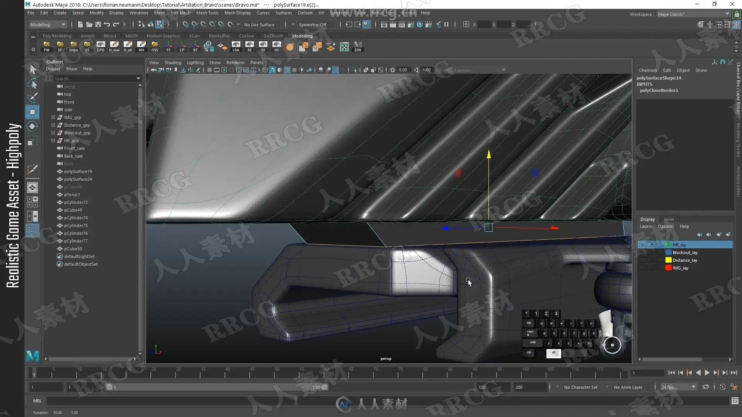Select polySurface24 in Outliner
742x417 pixels.
pos(78,179)
